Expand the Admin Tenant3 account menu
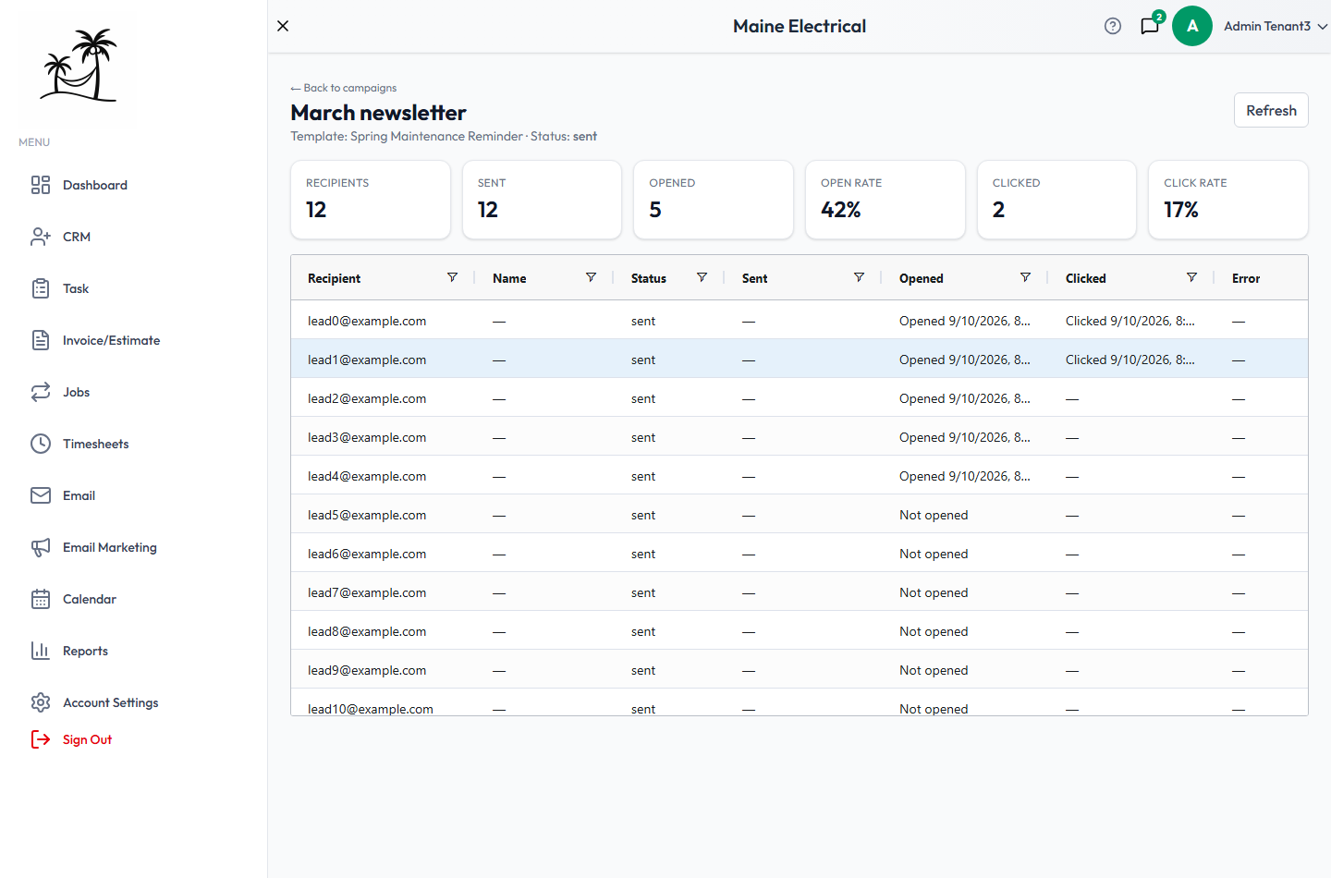Screen dimensions: 1331x878 [1276, 26]
